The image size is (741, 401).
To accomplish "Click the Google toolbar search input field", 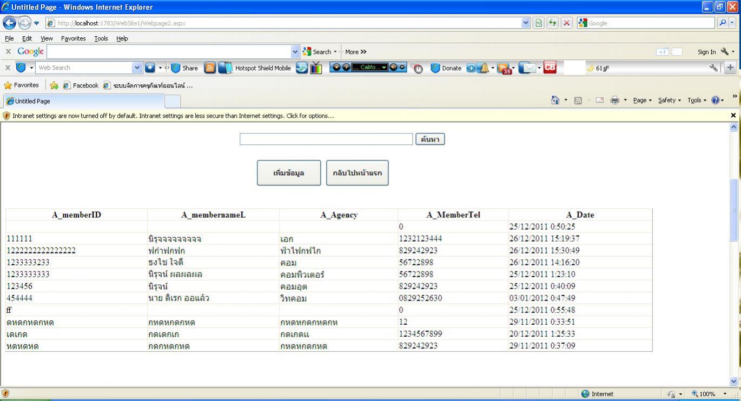I will tap(169, 52).
